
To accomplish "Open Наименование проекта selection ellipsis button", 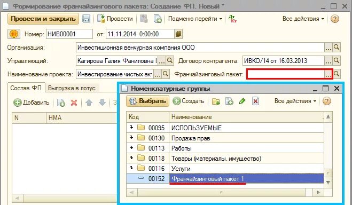I will point(158,74).
